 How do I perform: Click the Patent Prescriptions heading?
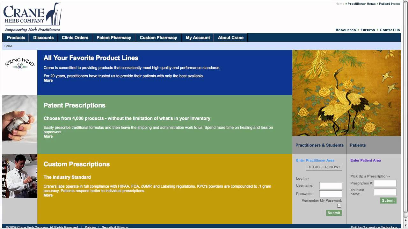74,105
